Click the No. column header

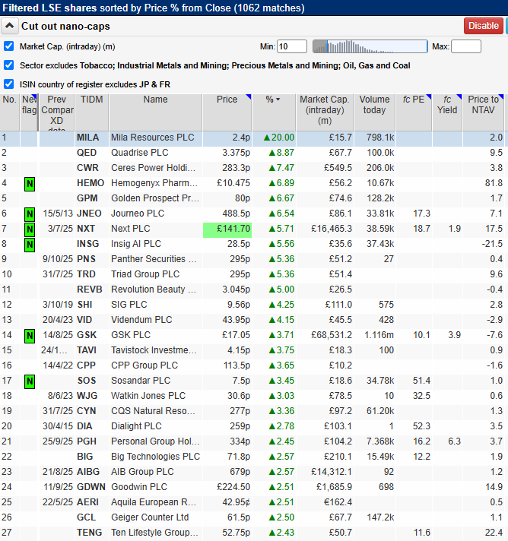pos(10,112)
